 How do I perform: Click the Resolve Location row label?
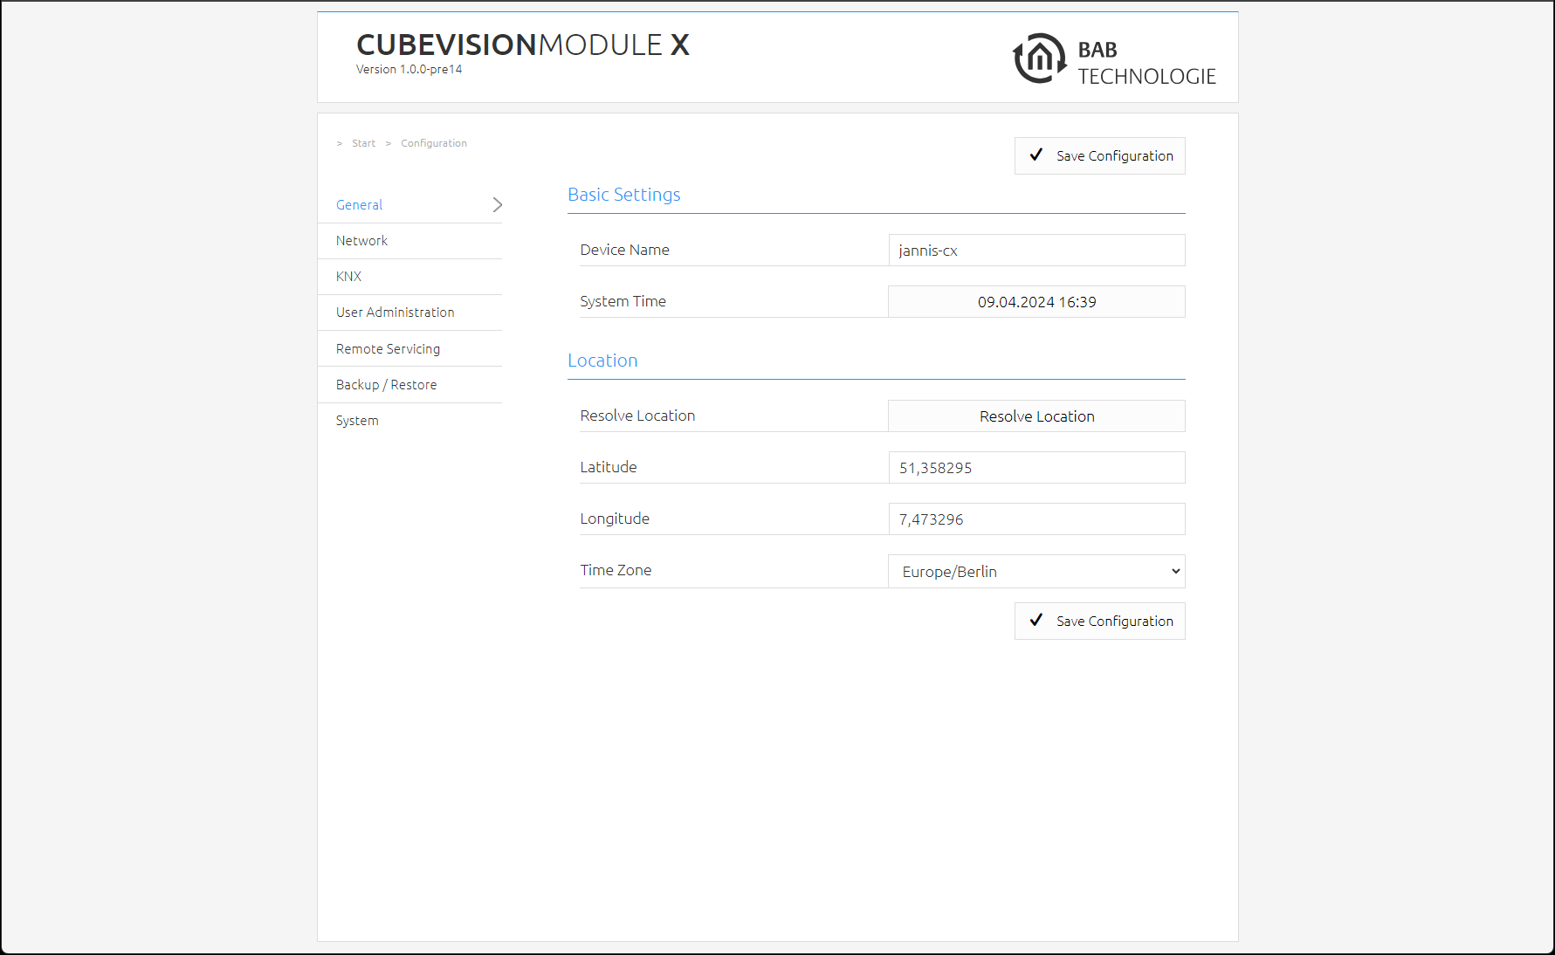pyautogui.click(x=637, y=416)
